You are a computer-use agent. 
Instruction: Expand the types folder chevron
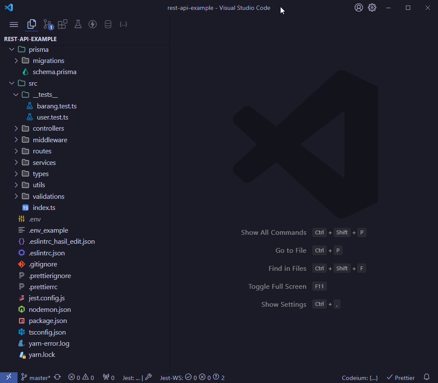point(16,174)
